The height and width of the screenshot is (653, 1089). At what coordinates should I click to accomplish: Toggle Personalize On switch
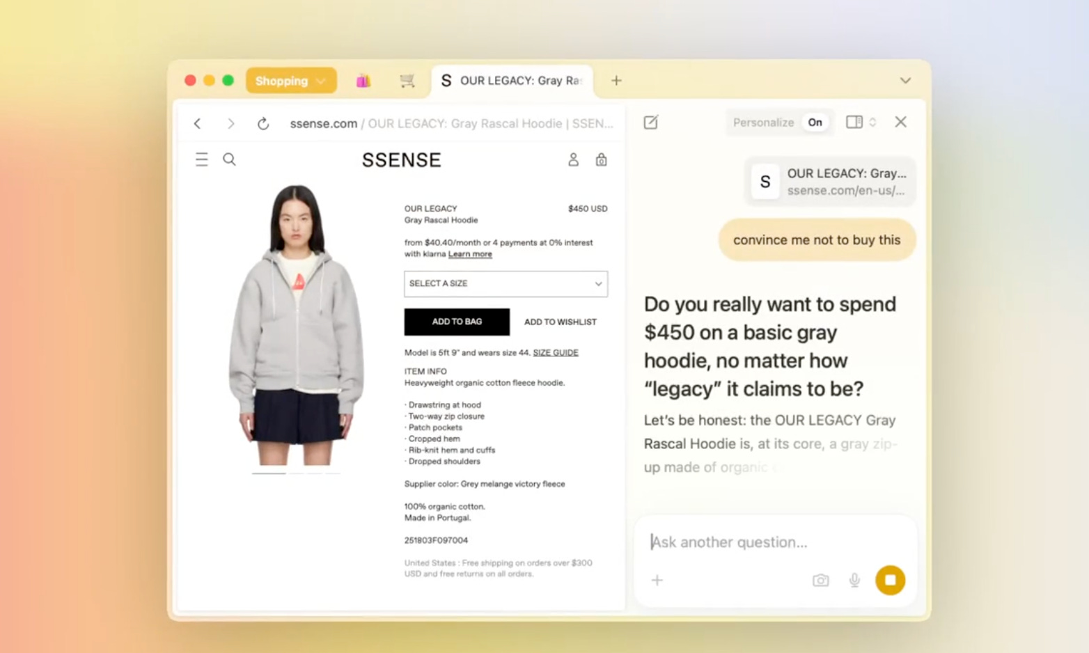point(815,123)
